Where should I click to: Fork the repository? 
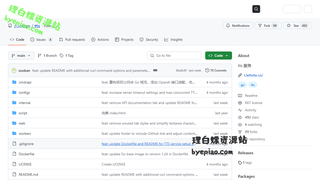coord(268,25)
